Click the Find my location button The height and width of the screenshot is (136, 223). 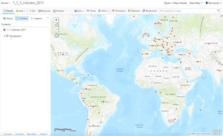coord(56,35)
